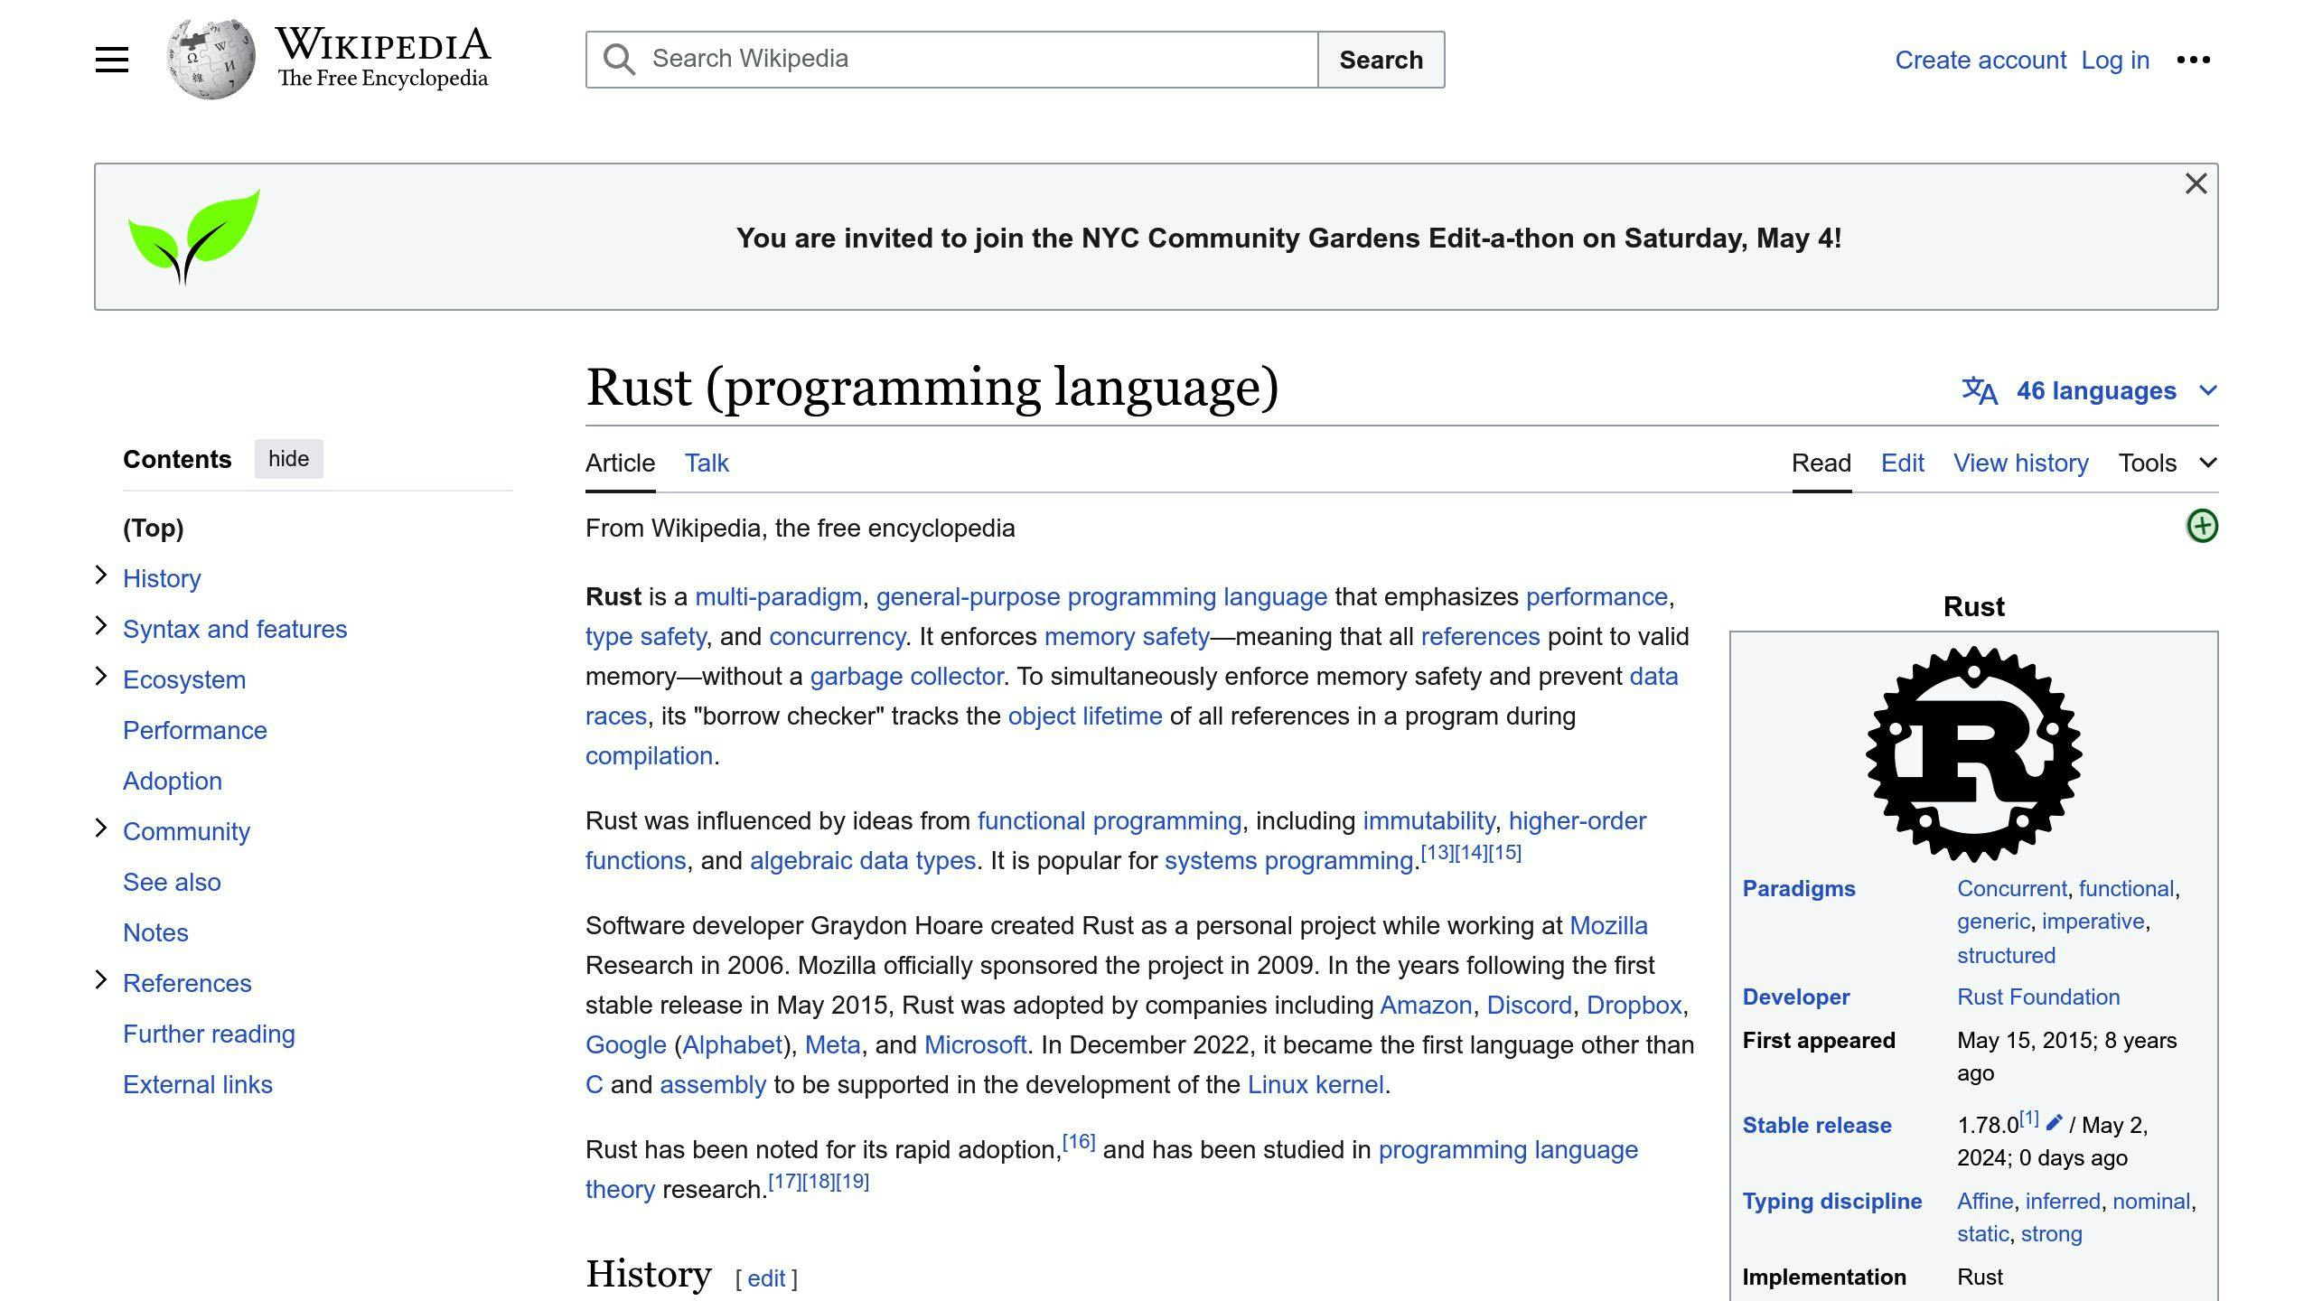Open the garbage collector link
Image resolution: width=2313 pixels, height=1301 pixels.
pos(906,677)
